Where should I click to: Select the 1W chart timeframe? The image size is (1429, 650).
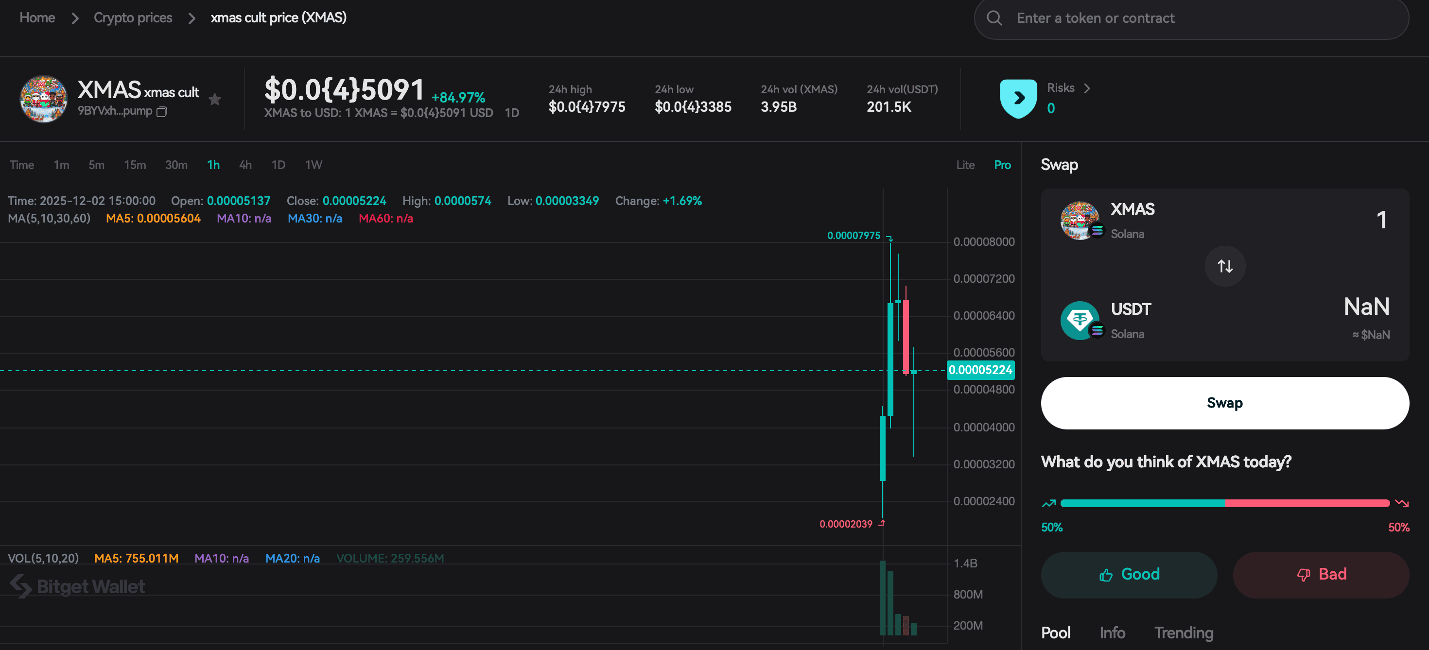314,165
